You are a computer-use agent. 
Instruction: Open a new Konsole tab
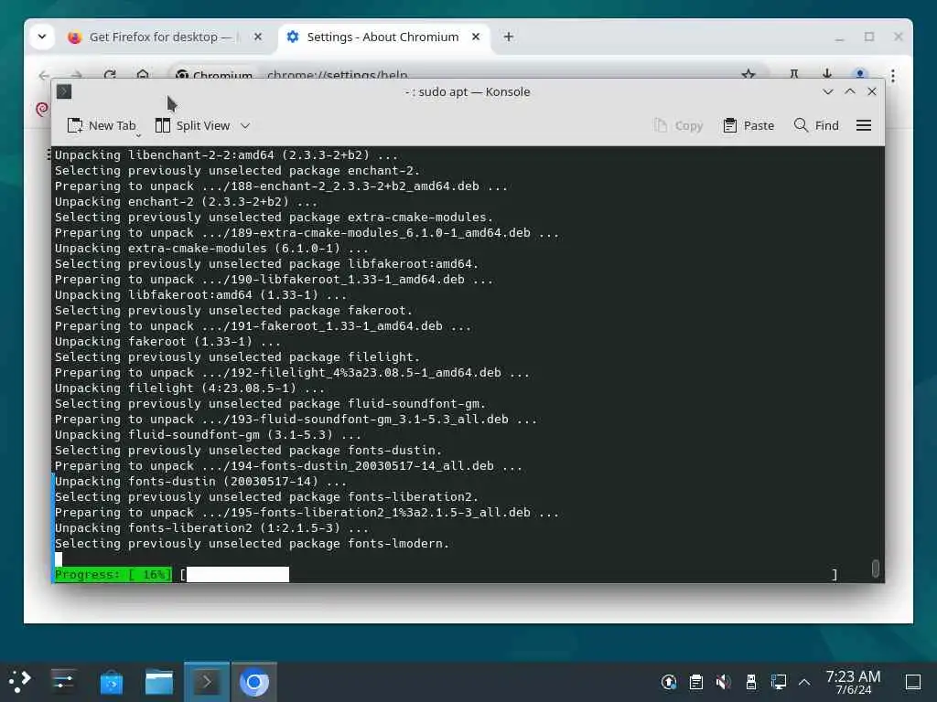tap(101, 125)
